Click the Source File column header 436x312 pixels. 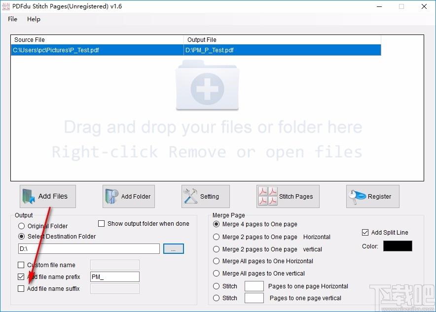pyautogui.click(x=97, y=40)
